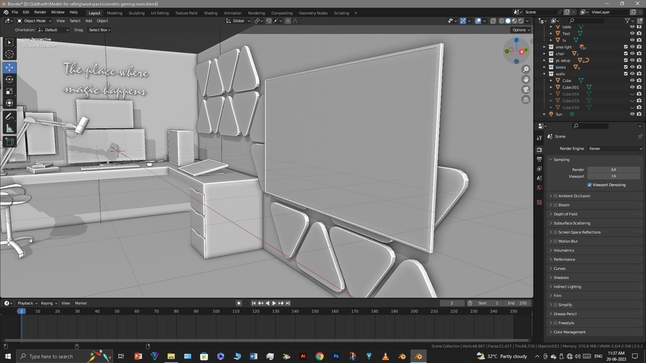Play the animation forward

tap(274, 303)
